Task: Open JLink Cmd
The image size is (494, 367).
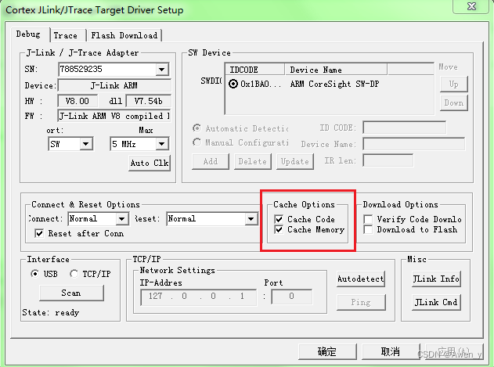Action: [436, 302]
